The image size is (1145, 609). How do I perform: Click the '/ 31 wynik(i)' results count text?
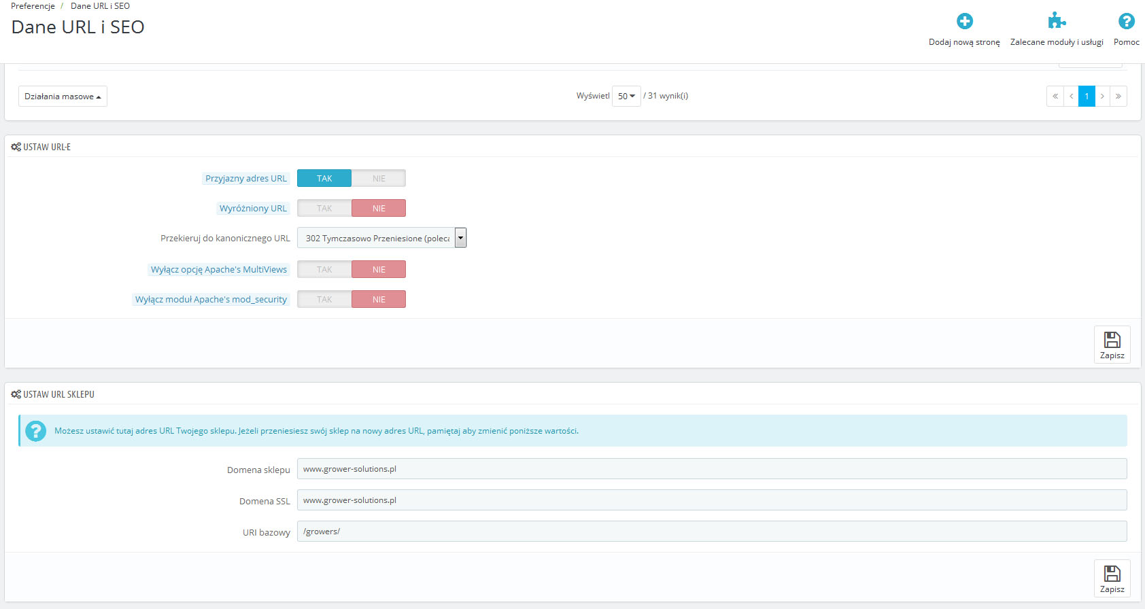[666, 96]
